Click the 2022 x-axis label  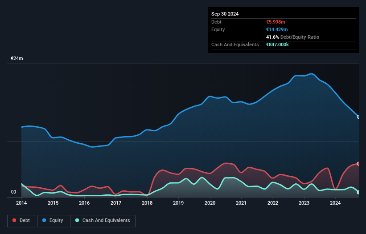(273, 203)
